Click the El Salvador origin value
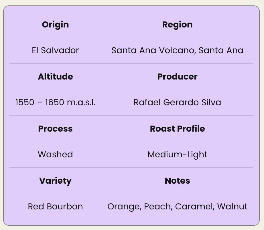 pos(55,50)
